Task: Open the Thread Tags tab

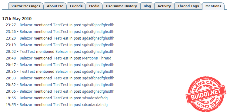Action: (188, 6)
